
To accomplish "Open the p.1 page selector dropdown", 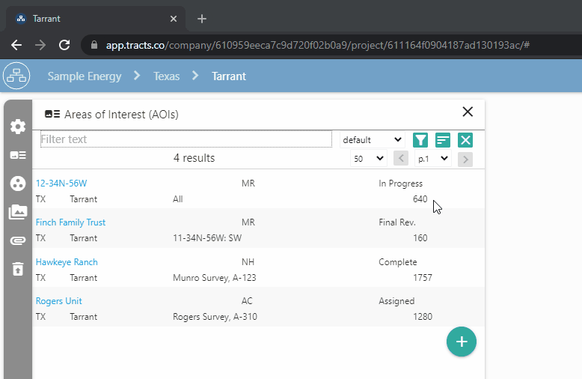I will tap(432, 159).
